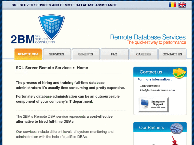Click the Emergency Support monitor banner

tap(153, 105)
